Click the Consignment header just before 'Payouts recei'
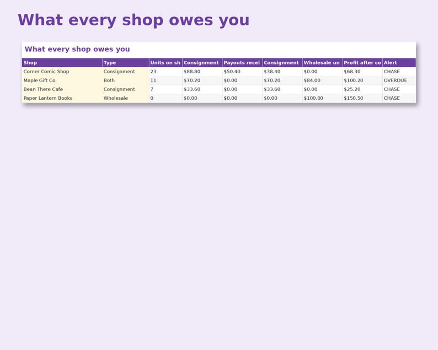The height and width of the screenshot is (350, 438). (202, 62)
